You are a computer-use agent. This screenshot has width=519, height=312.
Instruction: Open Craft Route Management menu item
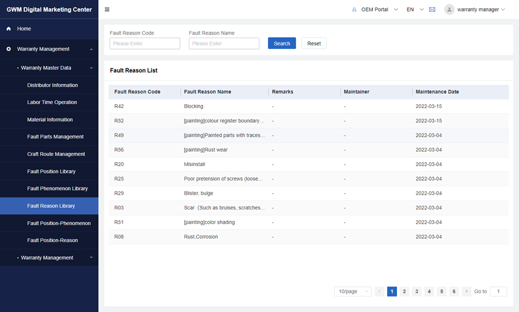click(56, 154)
